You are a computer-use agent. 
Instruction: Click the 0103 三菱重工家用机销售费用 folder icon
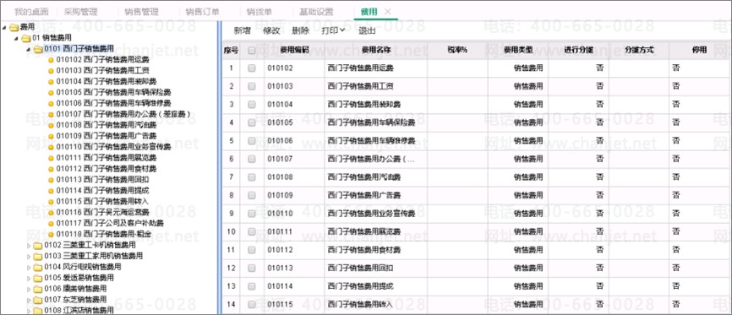coord(38,256)
